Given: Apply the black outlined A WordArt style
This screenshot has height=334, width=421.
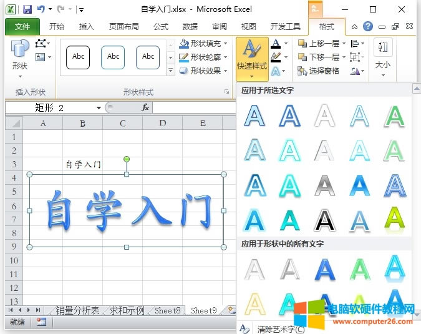Looking at the screenshot, I should coord(324,219).
